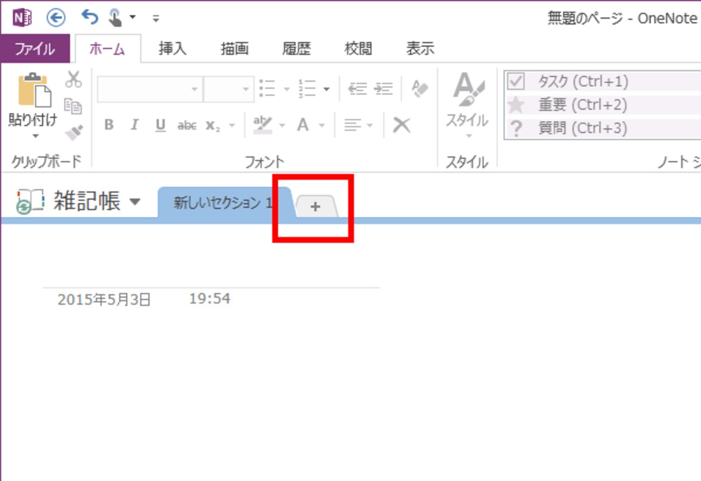The height and width of the screenshot is (481, 701).
Task: Open the font size combo box
Action: coord(228,89)
